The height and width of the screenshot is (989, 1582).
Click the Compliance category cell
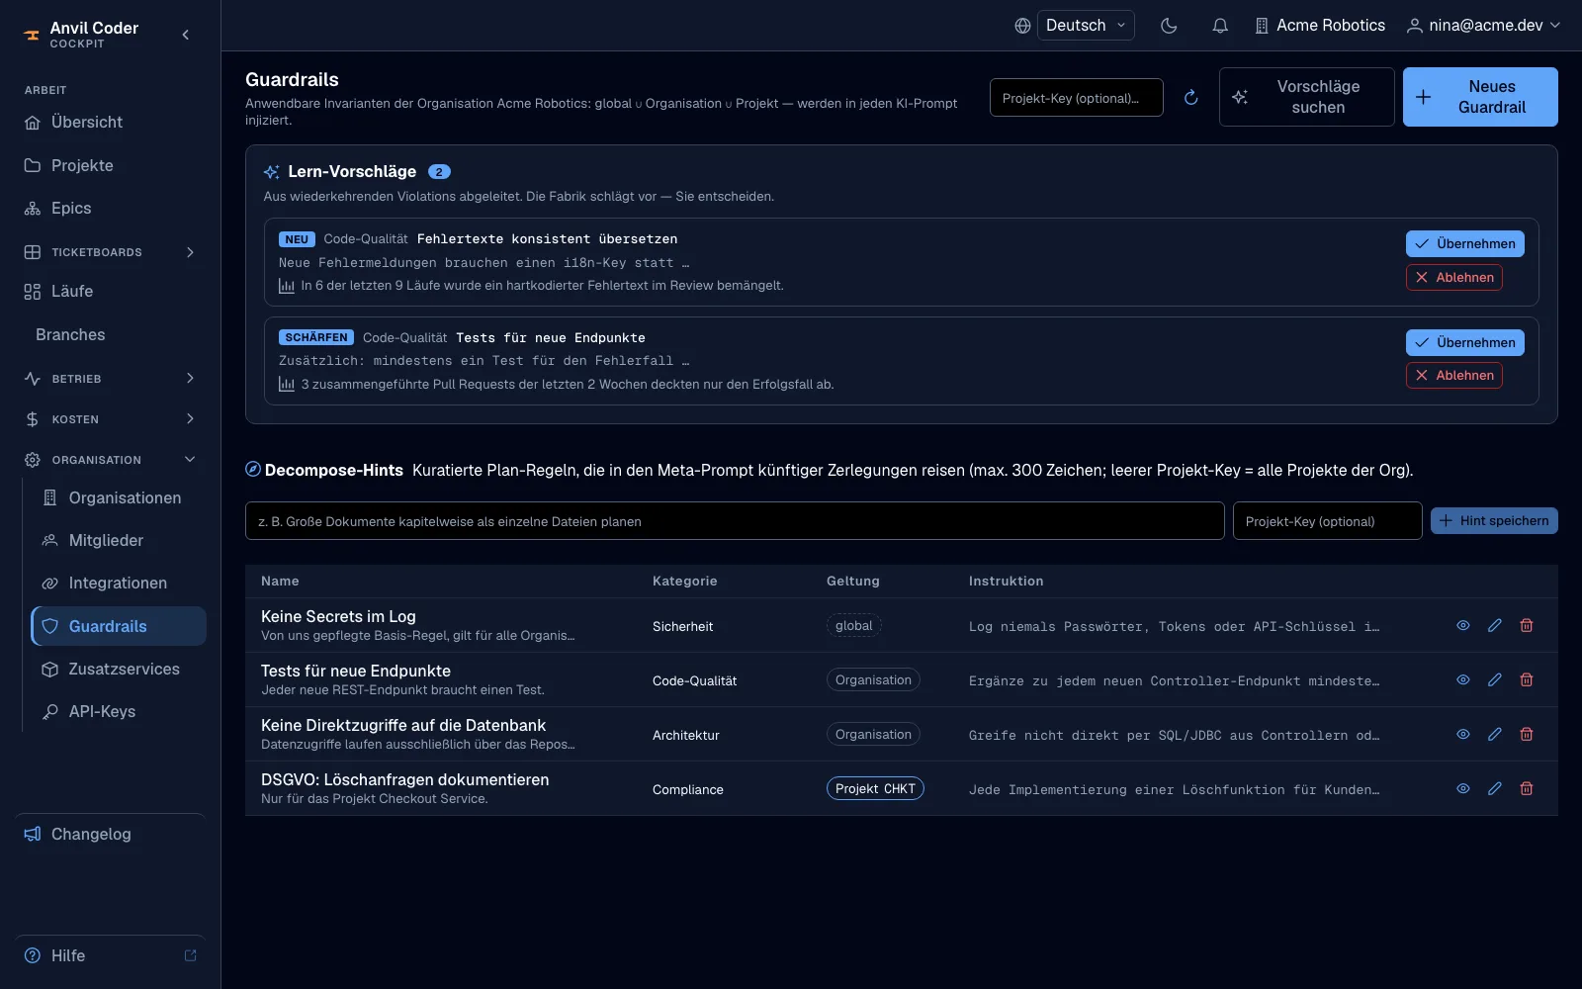pos(688,789)
